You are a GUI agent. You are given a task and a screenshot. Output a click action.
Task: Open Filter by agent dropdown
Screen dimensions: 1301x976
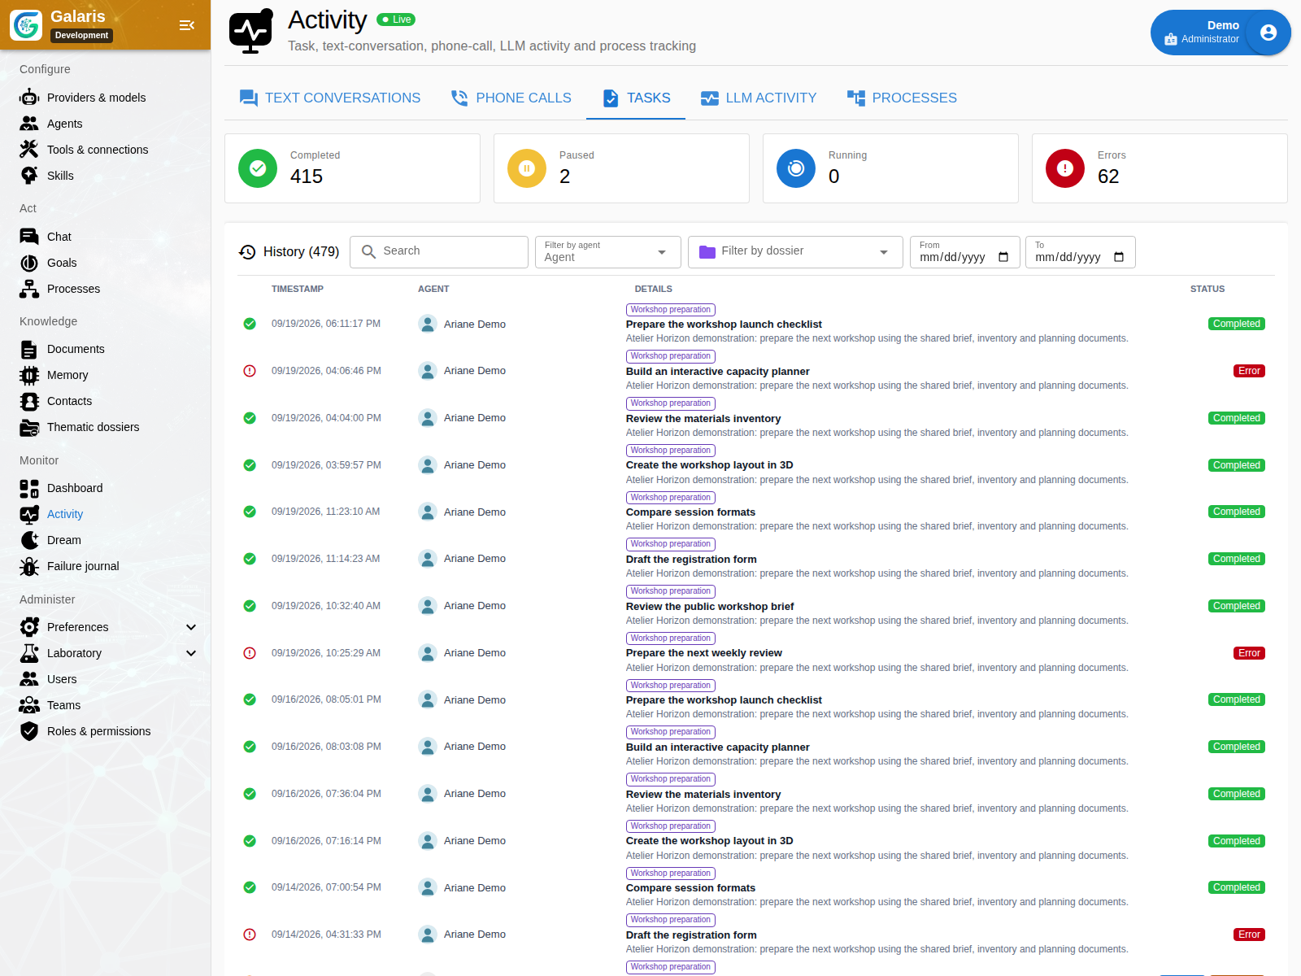(x=607, y=252)
